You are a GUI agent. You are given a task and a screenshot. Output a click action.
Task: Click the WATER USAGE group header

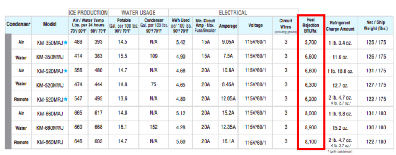[138, 12]
